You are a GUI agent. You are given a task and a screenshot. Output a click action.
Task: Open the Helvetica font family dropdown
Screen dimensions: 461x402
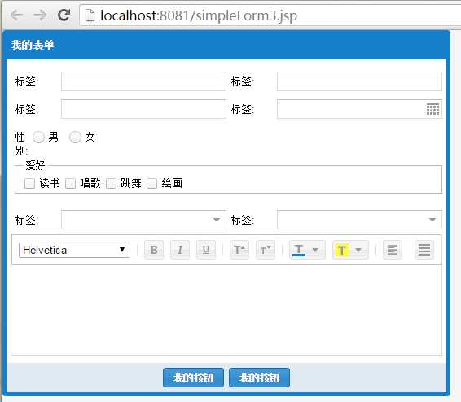(x=74, y=250)
